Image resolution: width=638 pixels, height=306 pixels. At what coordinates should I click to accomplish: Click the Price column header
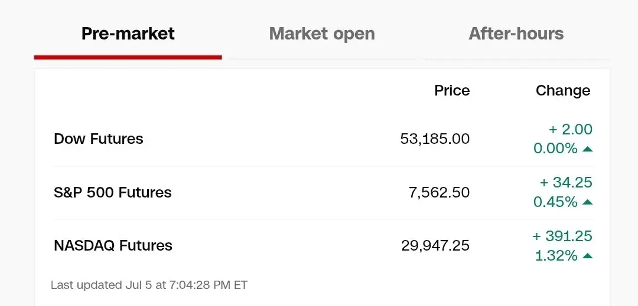pyautogui.click(x=452, y=90)
